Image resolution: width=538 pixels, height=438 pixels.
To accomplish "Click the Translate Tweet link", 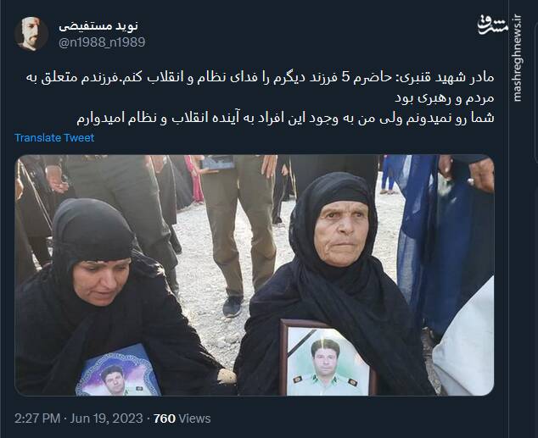I will (x=54, y=137).
